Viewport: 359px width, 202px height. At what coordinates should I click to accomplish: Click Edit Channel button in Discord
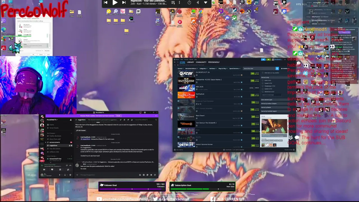coord(81,130)
